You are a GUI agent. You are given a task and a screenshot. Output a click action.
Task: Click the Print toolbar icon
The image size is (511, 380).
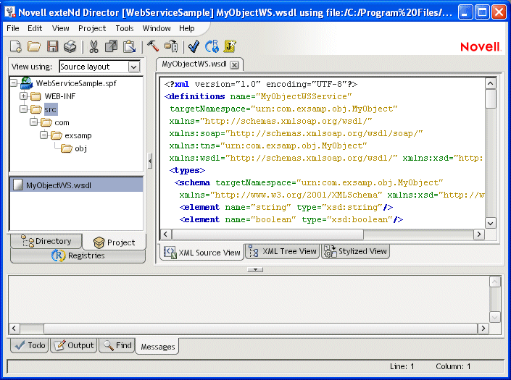point(70,46)
